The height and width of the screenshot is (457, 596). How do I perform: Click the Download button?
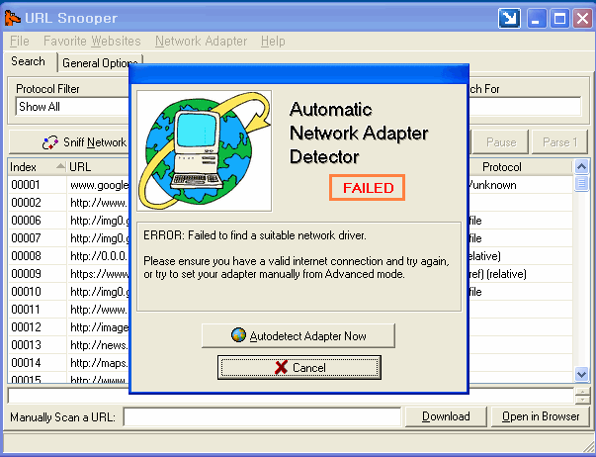446,416
